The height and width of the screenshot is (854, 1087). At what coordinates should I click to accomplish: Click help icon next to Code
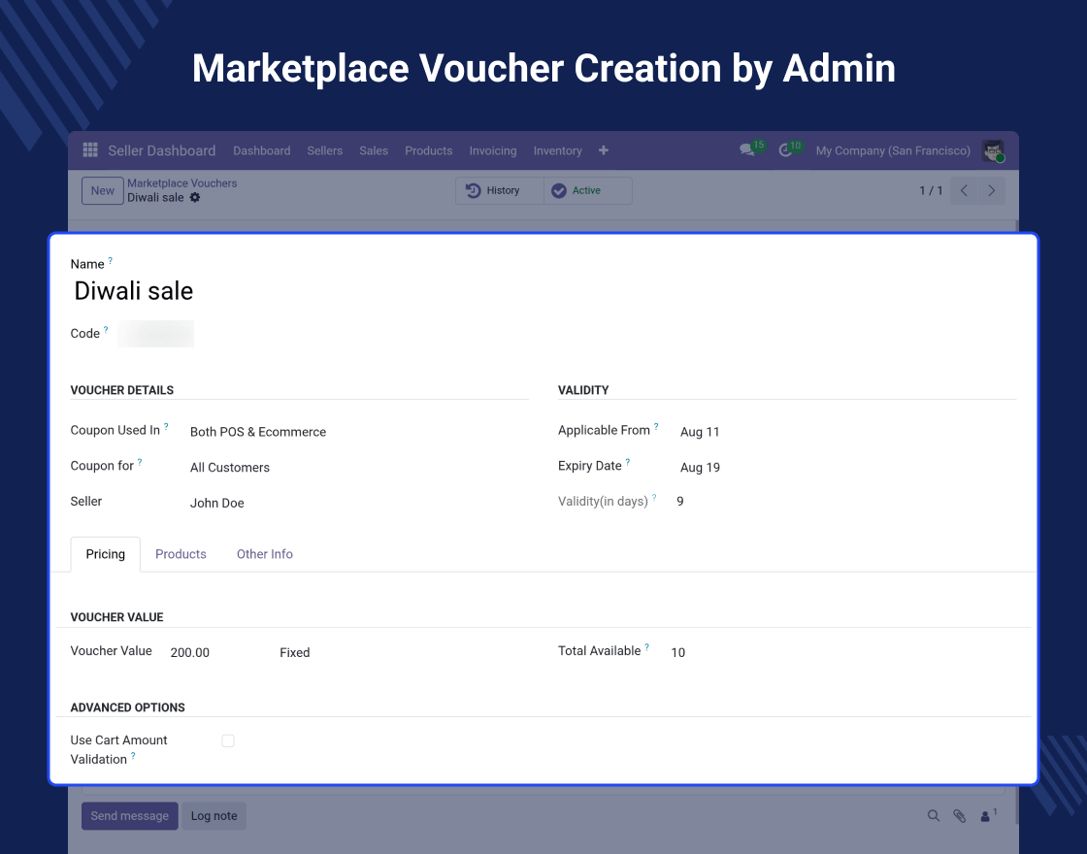click(x=106, y=330)
